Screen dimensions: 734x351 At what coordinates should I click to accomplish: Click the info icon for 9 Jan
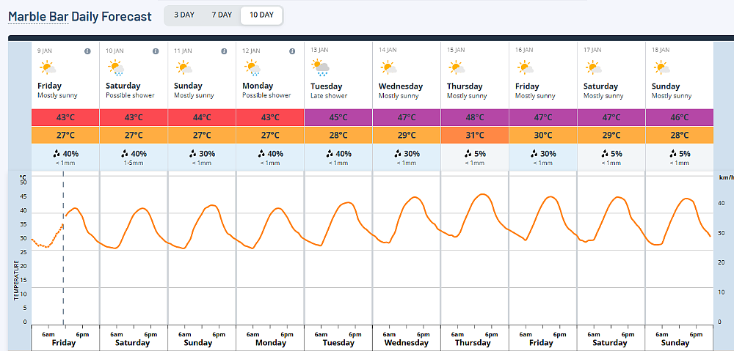(87, 51)
